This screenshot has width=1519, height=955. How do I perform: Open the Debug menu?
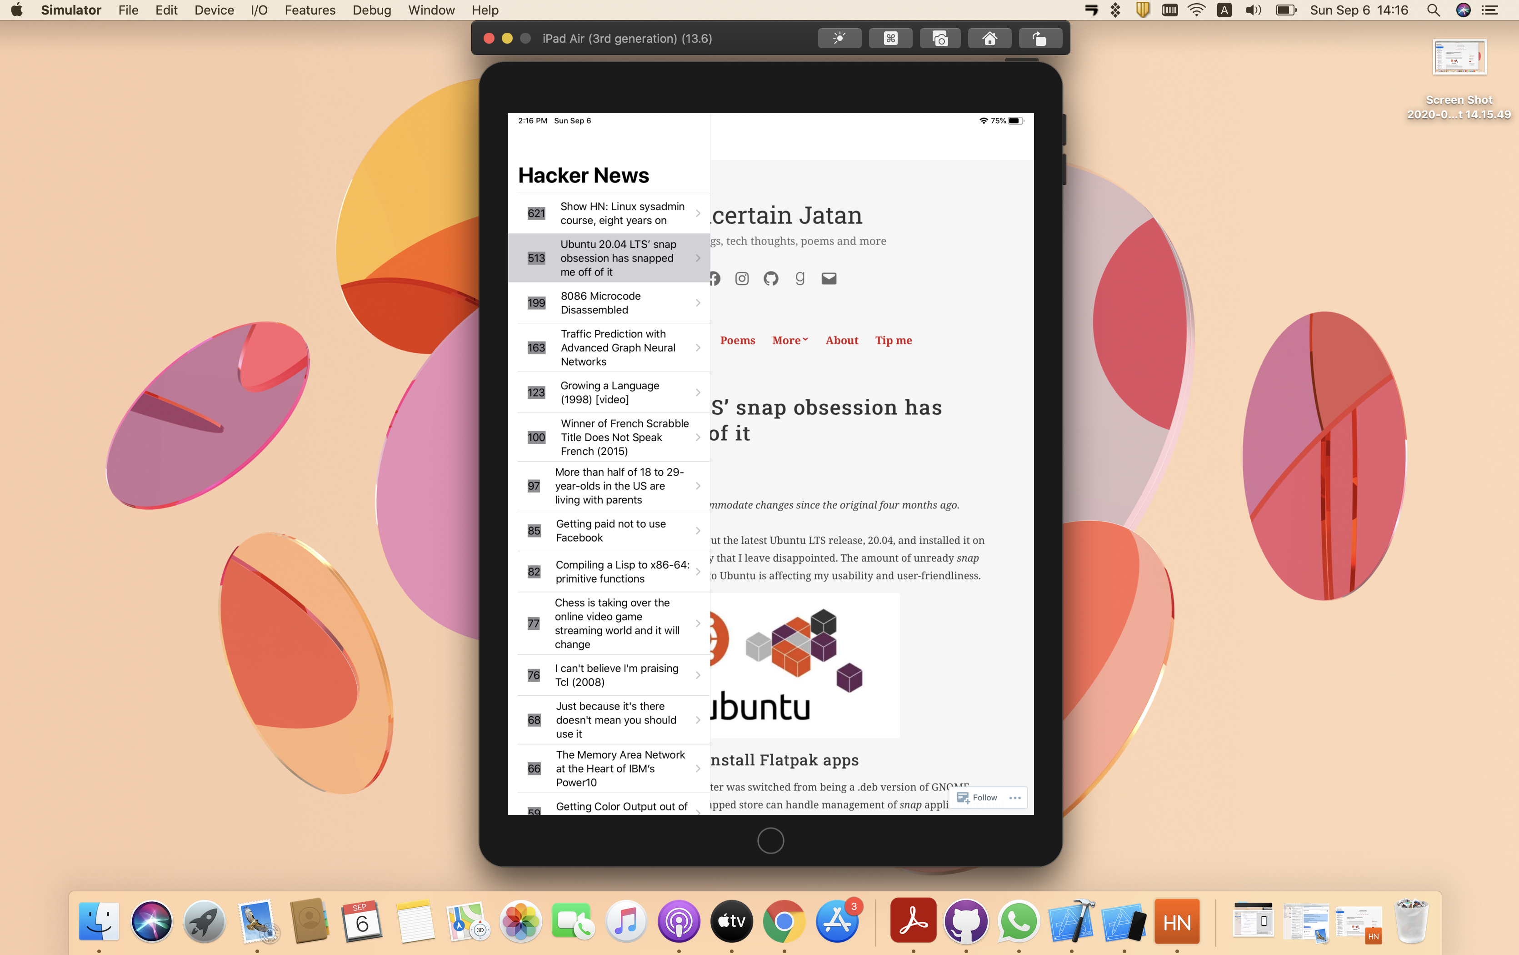(371, 10)
